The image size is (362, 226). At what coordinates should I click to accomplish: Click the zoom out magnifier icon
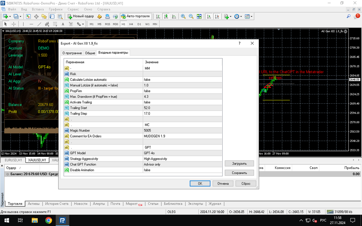point(191,16)
